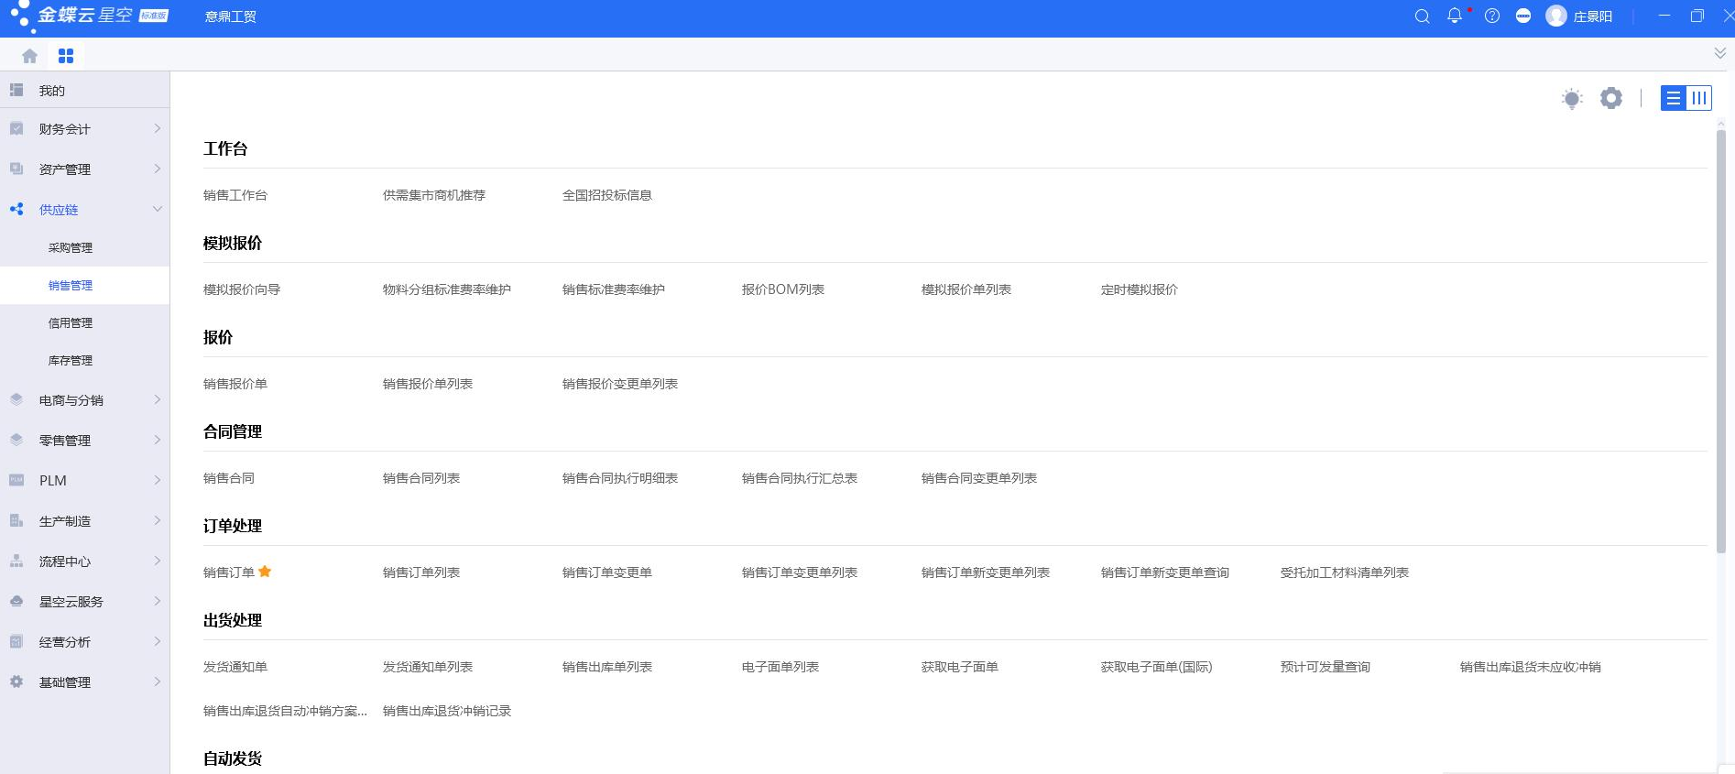Image resolution: width=1735 pixels, height=774 pixels.
Task: Click the orange favorite star beside 销售订单
Action: tap(265, 572)
